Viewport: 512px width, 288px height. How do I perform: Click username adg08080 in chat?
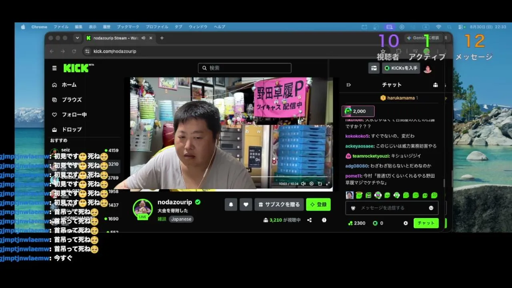pyautogui.click(x=357, y=166)
